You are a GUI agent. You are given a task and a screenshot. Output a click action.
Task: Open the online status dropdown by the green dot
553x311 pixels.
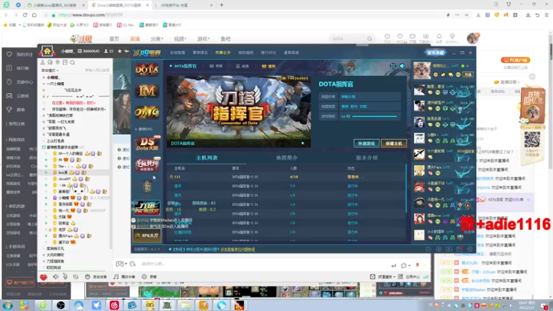[x=468, y=66]
